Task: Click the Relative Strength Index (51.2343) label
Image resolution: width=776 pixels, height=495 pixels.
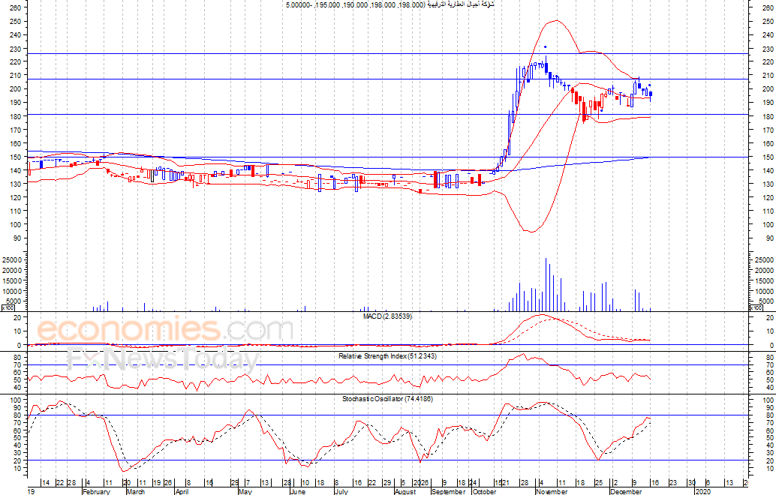Action: point(387,356)
